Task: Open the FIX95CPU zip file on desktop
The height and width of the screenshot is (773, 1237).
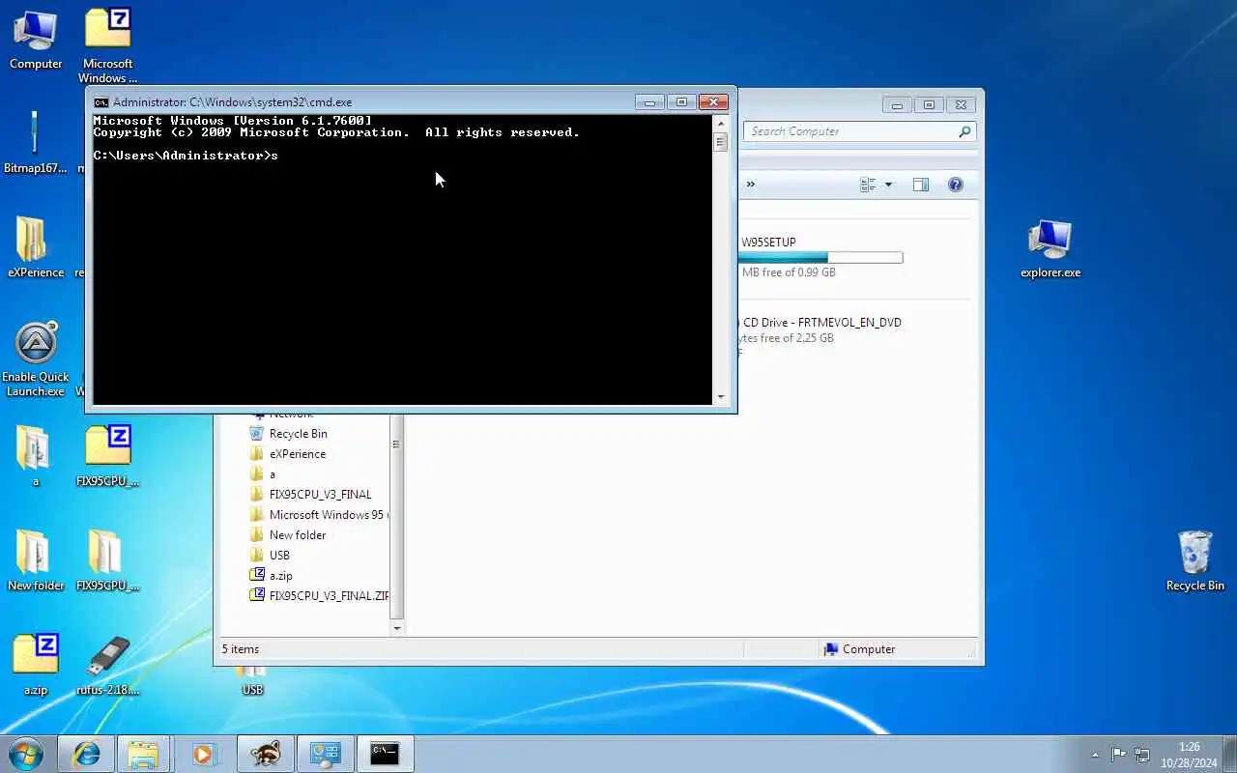Action: pos(107,456)
